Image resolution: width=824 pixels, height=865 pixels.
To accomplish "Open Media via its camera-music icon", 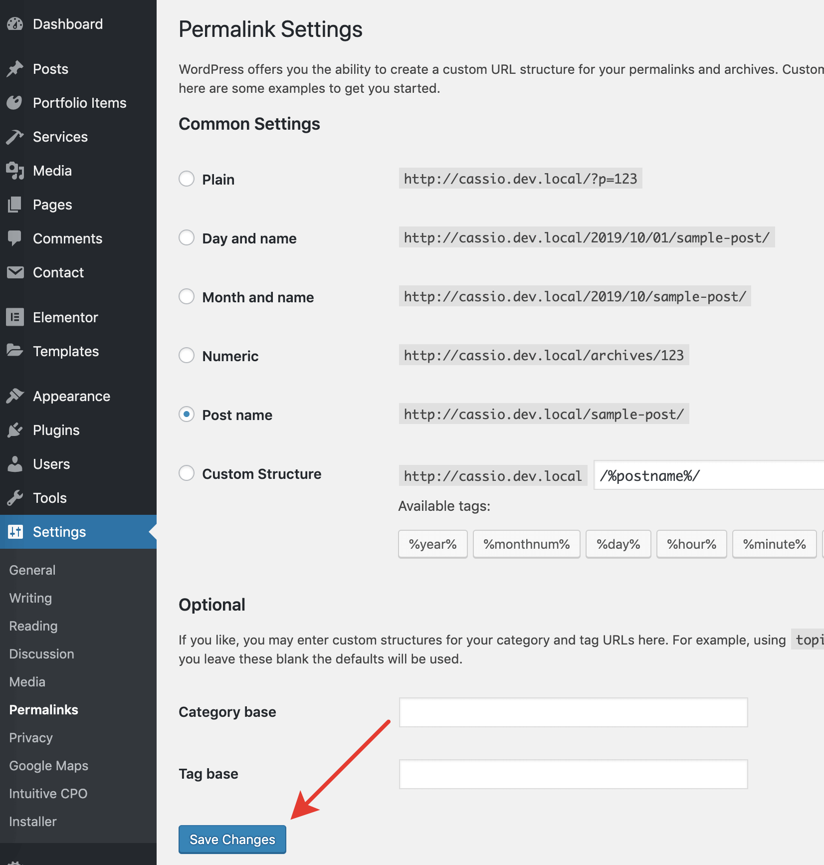I will click(15, 171).
